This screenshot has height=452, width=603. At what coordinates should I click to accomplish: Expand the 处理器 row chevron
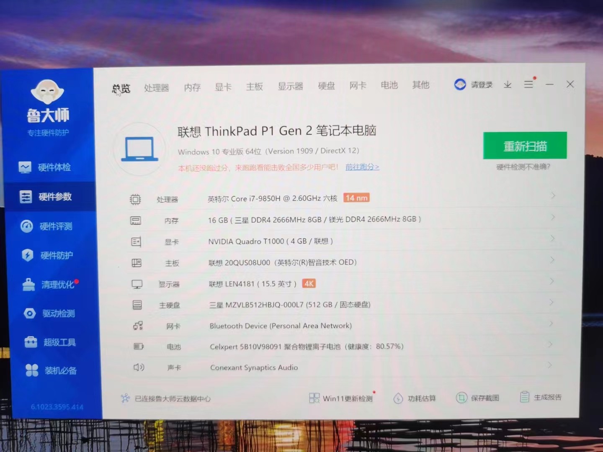(553, 195)
